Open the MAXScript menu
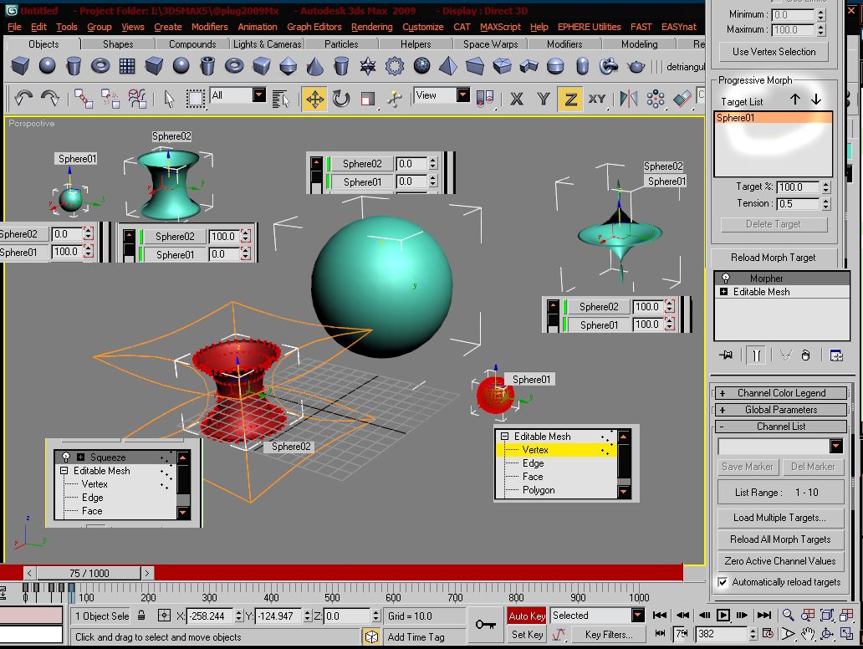 click(x=500, y=27)
